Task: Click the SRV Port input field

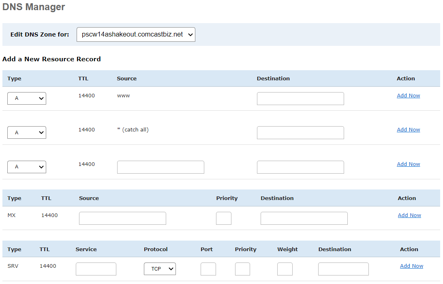Action: (x=208, y=269)
